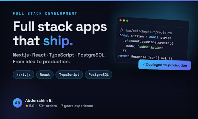Click the React tag pill
The height and width of the screenshot is (119, 198).
[x=45, y=74]
